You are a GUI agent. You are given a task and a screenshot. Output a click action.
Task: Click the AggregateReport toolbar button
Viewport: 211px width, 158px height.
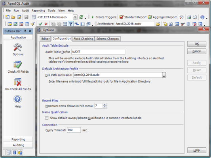[162, 17]
